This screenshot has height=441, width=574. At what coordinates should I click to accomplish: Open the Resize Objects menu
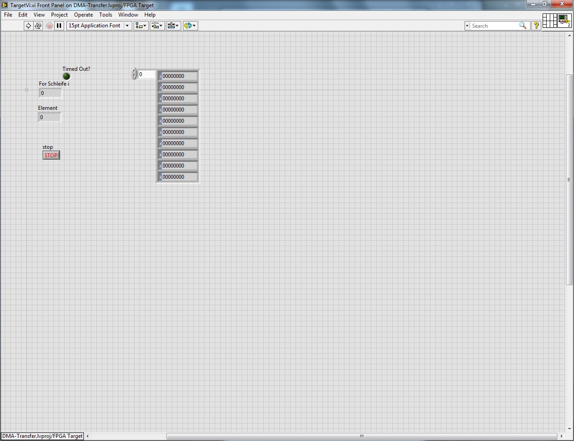[x=173, y=26]
